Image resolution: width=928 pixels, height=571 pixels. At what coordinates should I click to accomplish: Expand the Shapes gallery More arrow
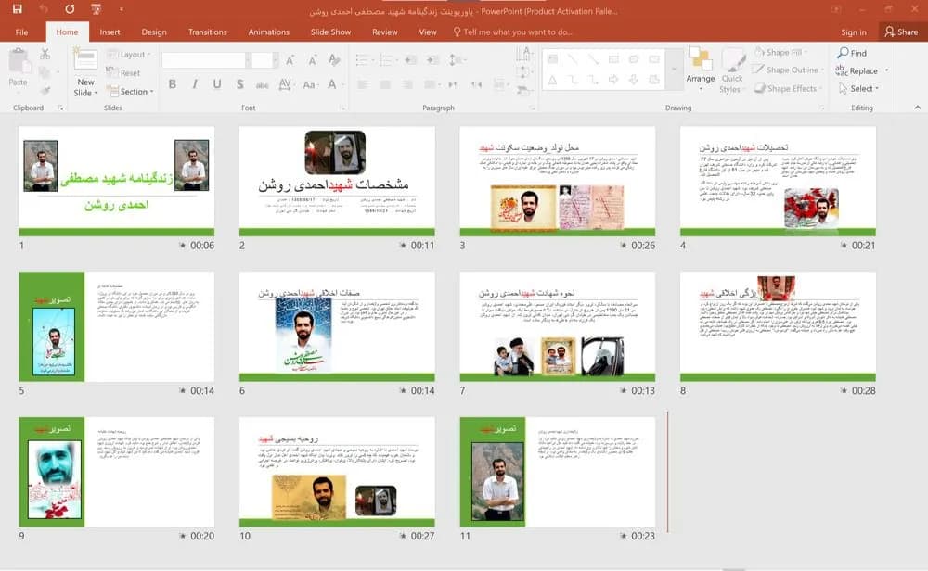[x=674, y=70]
